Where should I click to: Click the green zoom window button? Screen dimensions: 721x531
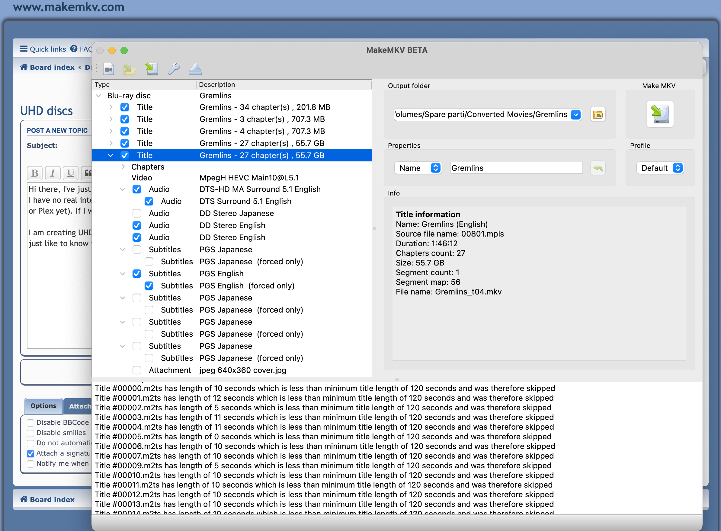tap(124, 50)
